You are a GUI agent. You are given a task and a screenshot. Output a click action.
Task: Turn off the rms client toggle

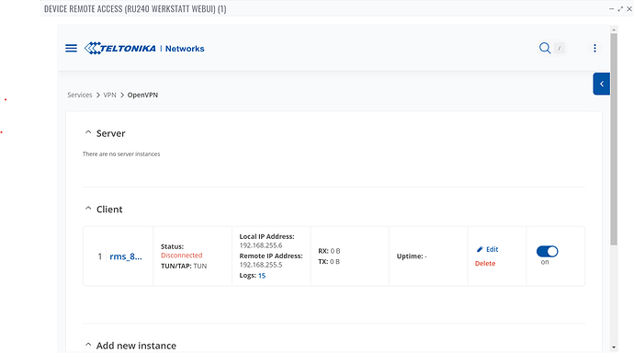pyautogui.click(x=547, y=251)
